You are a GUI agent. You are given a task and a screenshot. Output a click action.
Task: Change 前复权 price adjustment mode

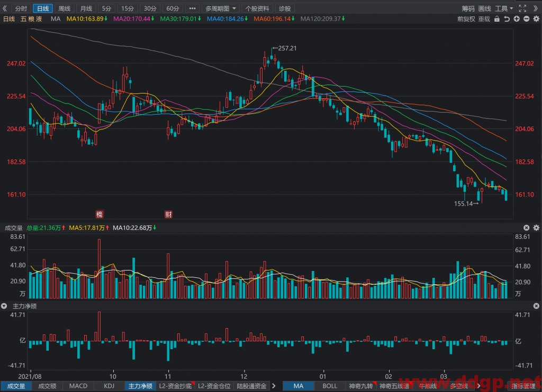pyautogui.click(x=466, y=19)
